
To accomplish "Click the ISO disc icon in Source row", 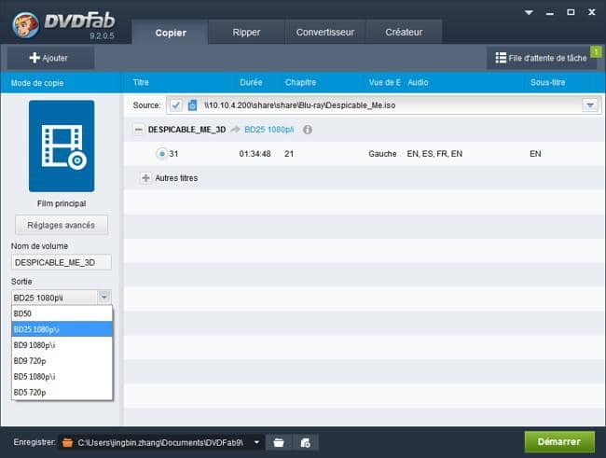I will 192,105.
